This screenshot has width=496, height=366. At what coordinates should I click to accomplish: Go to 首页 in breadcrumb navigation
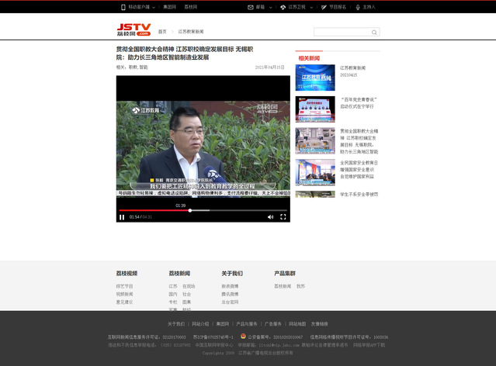tap(162, 32)
